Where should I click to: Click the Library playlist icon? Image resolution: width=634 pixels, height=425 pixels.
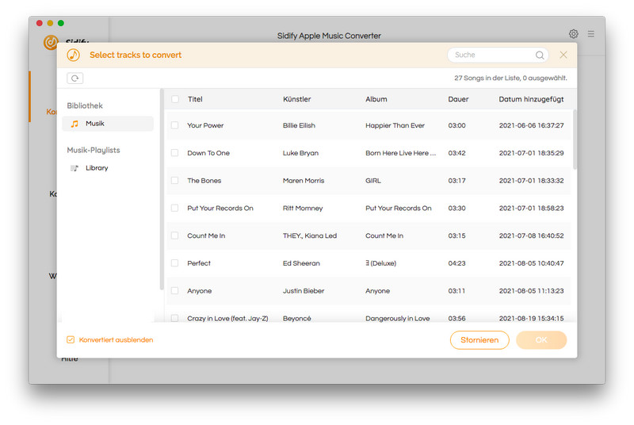pos(74,168)
